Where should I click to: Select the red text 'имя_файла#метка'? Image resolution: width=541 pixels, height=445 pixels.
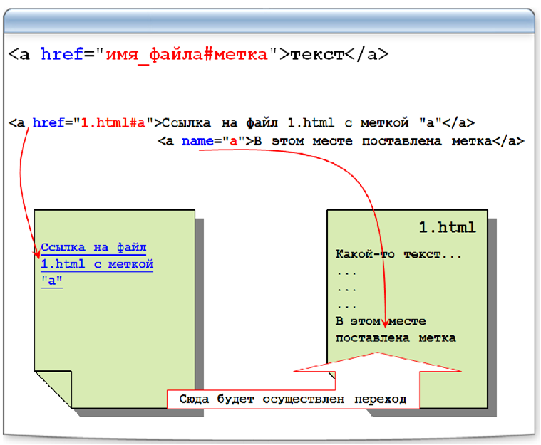click(x=187, y=55)
